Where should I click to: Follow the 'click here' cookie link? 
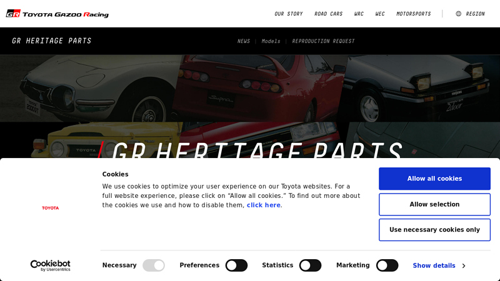pyautogui.click(x=264, y=205)
